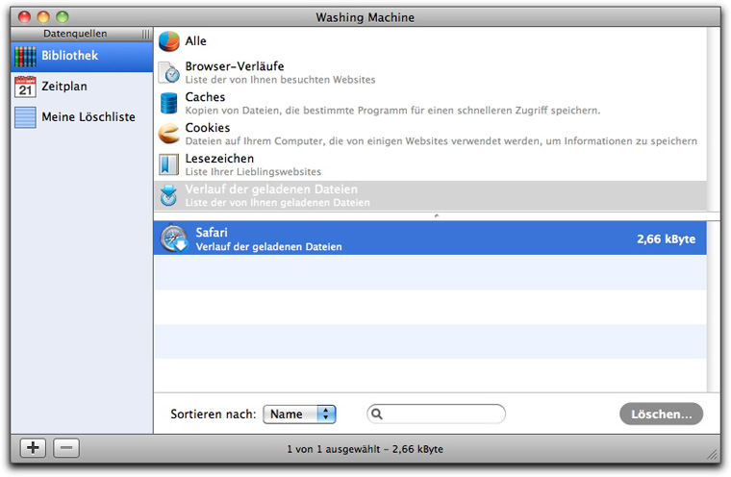Click the Caches database cylinder icon
The width and height of the screenshot is (731, 477).
click(168, 103)
